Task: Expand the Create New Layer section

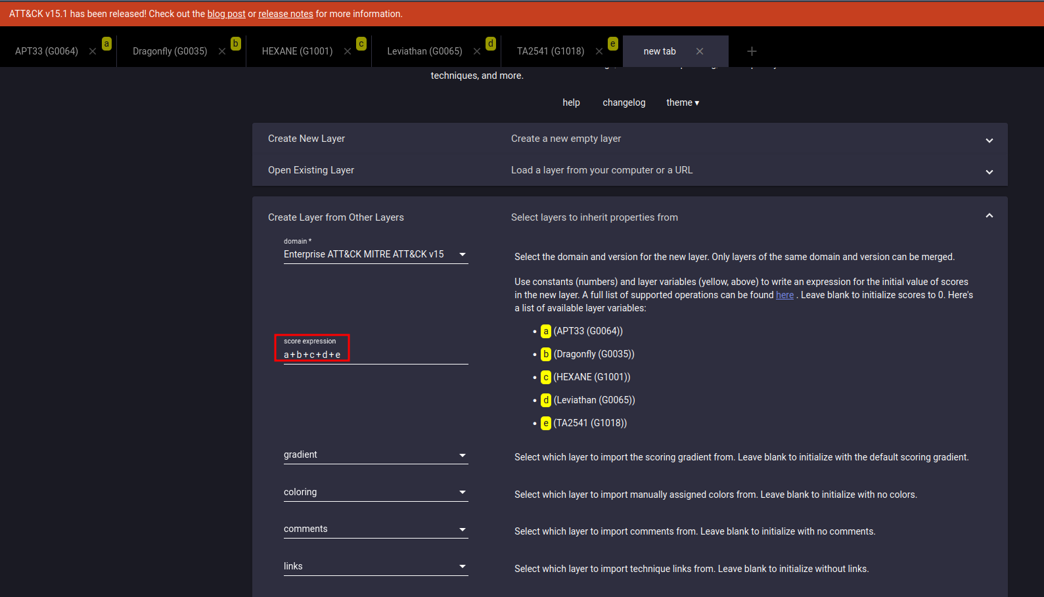Action: coord(989,140)
